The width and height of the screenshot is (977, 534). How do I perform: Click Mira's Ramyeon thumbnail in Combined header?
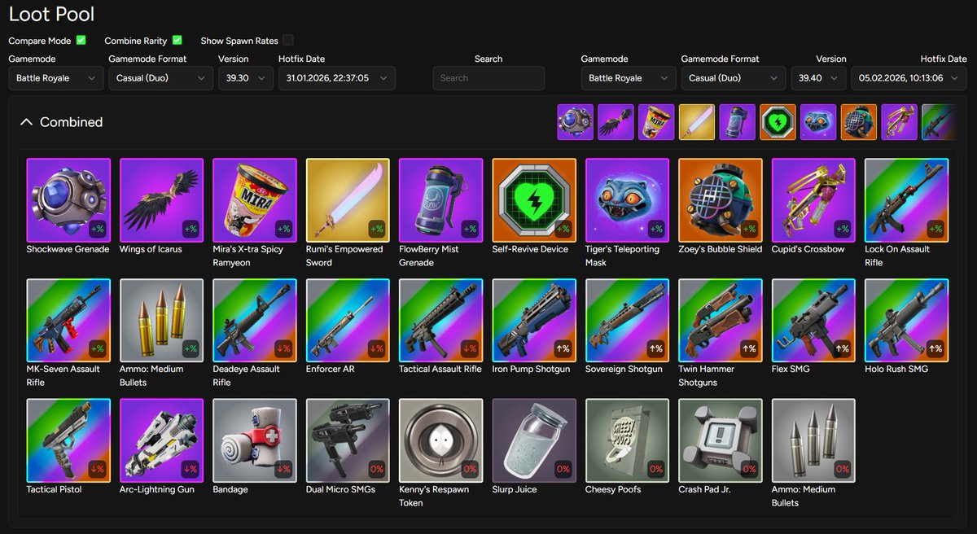tap(656, 122)
